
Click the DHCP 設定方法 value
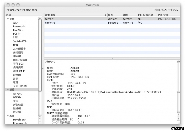tap(71, 86)
